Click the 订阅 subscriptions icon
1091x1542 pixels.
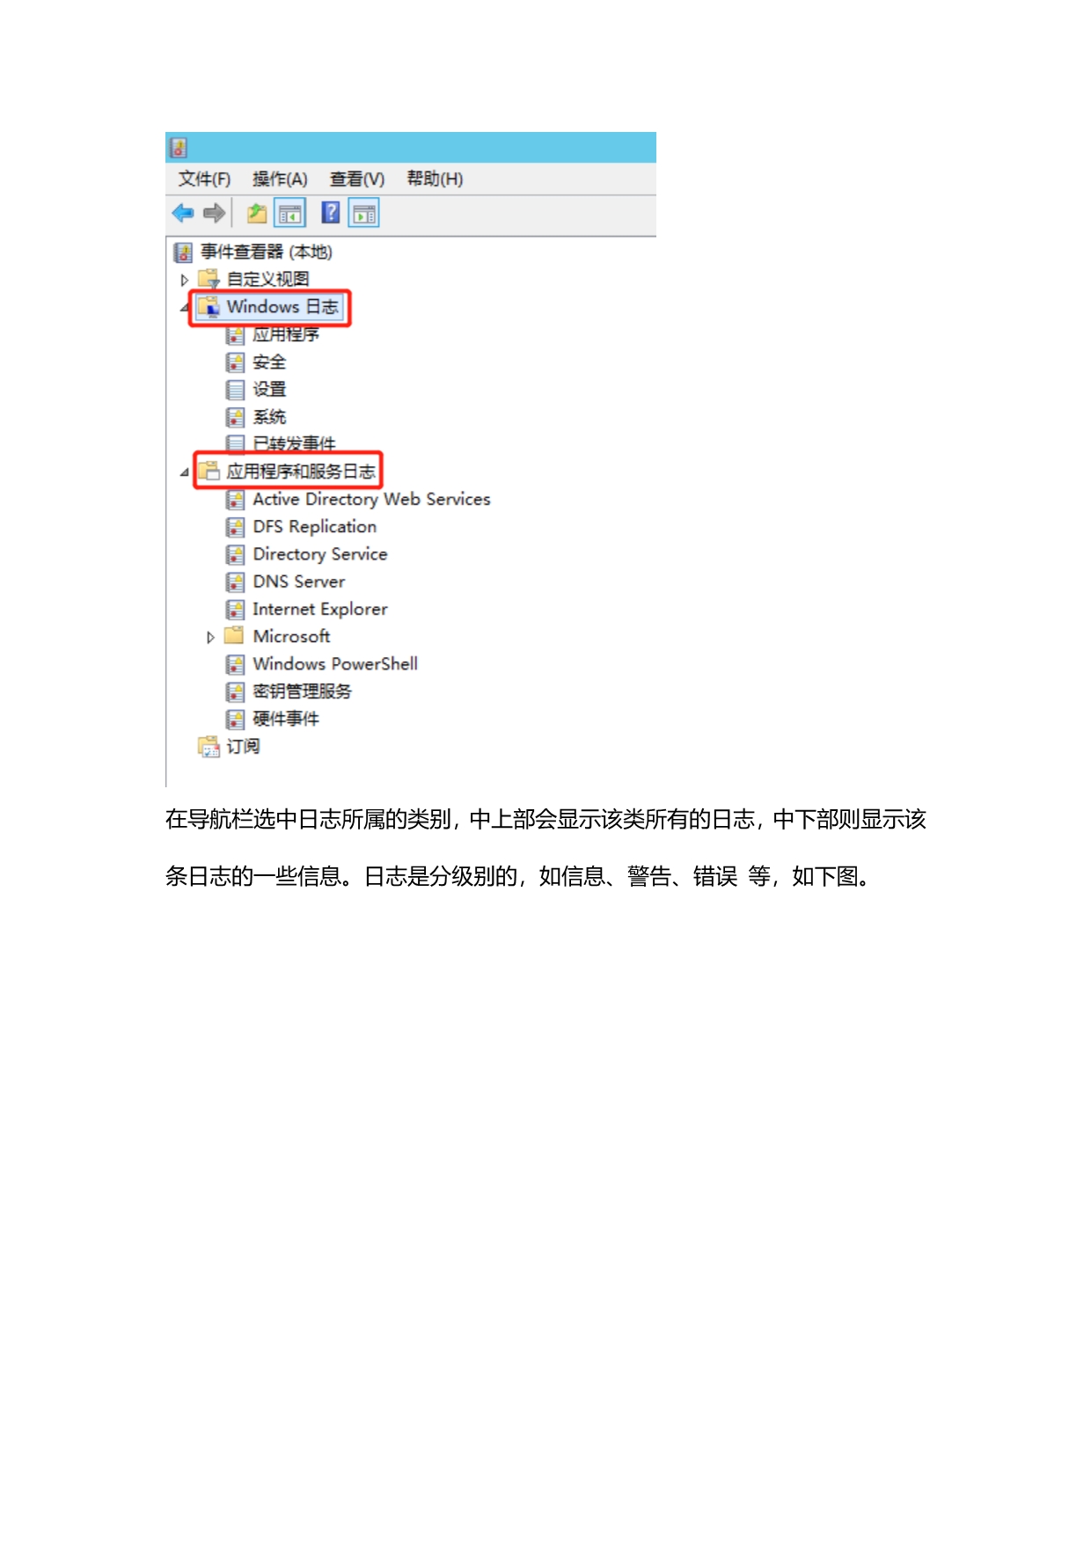coord(209,747)
